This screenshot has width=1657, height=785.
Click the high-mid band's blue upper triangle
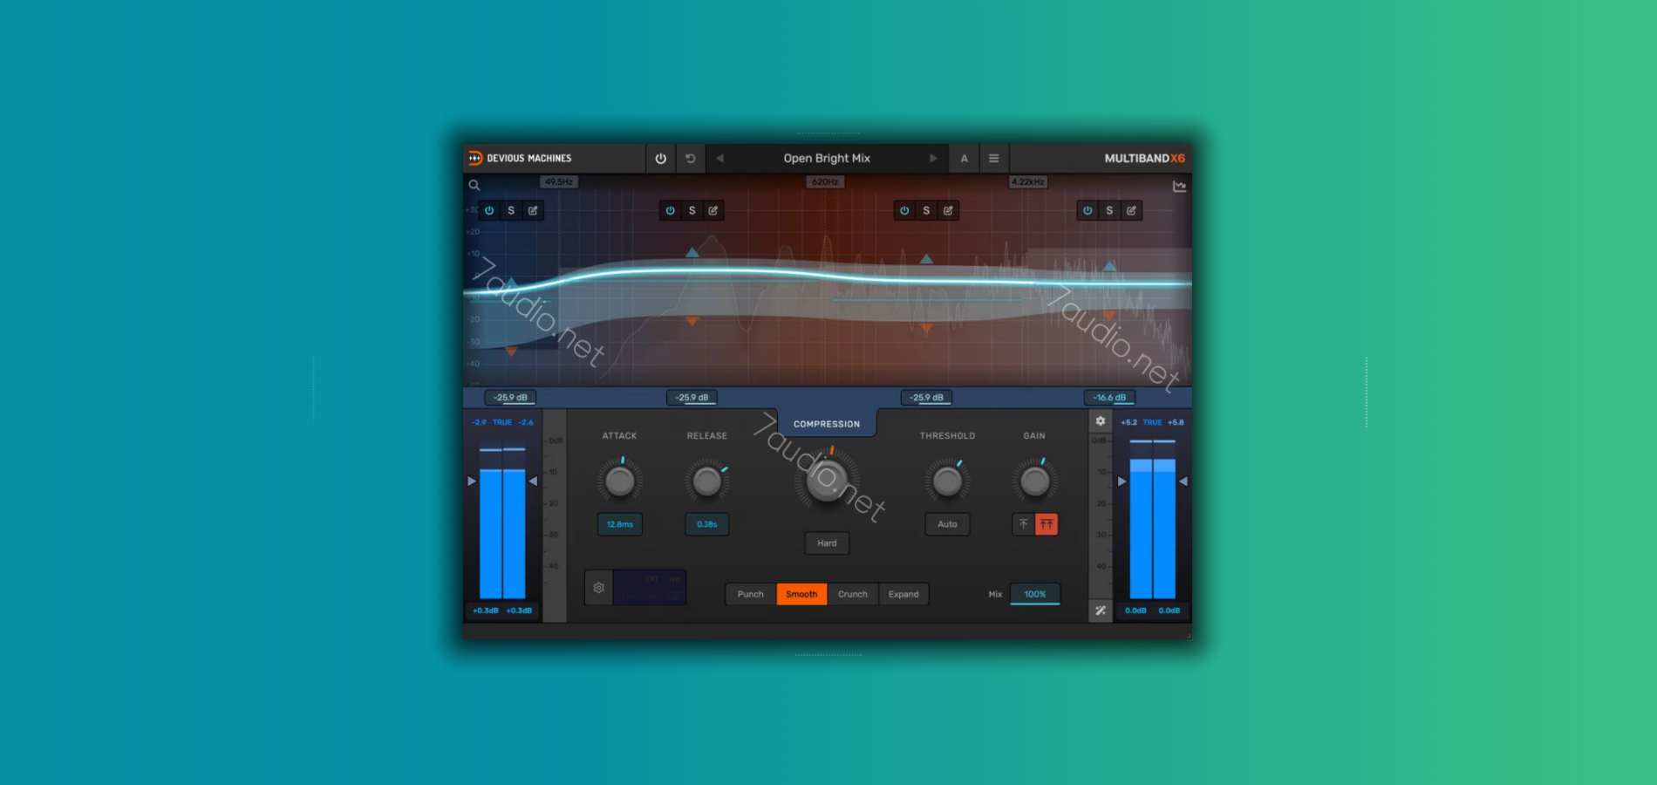point(926,259)
